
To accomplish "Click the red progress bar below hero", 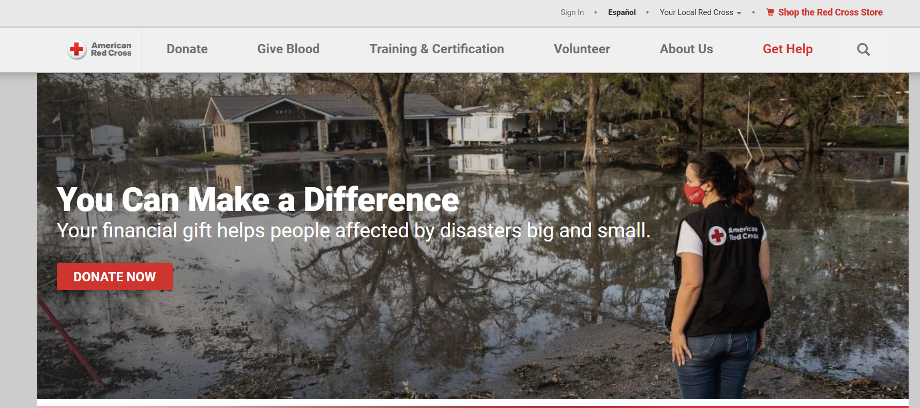I will (x=473, y=406).
